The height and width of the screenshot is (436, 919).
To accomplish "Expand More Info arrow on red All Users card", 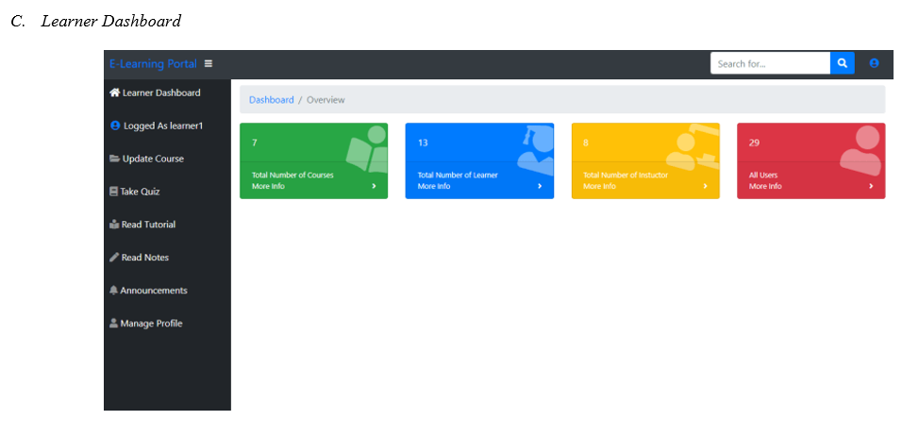I will click(871, 187).
